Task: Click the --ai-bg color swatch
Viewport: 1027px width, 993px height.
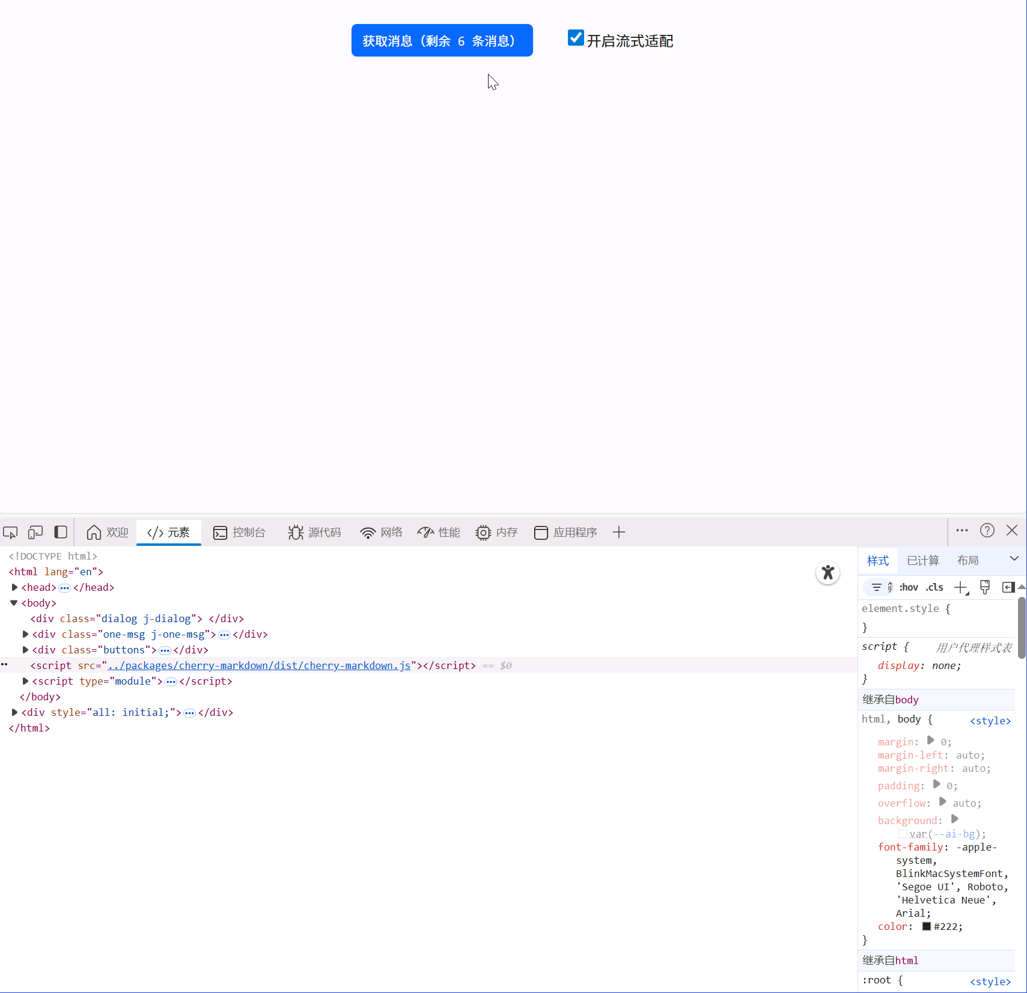Action: [903, 834]
